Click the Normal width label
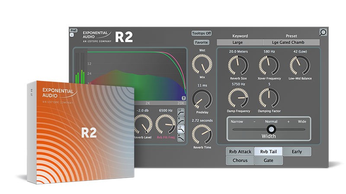Viewport: 346px width, 194px height. [x=271, y=122]
